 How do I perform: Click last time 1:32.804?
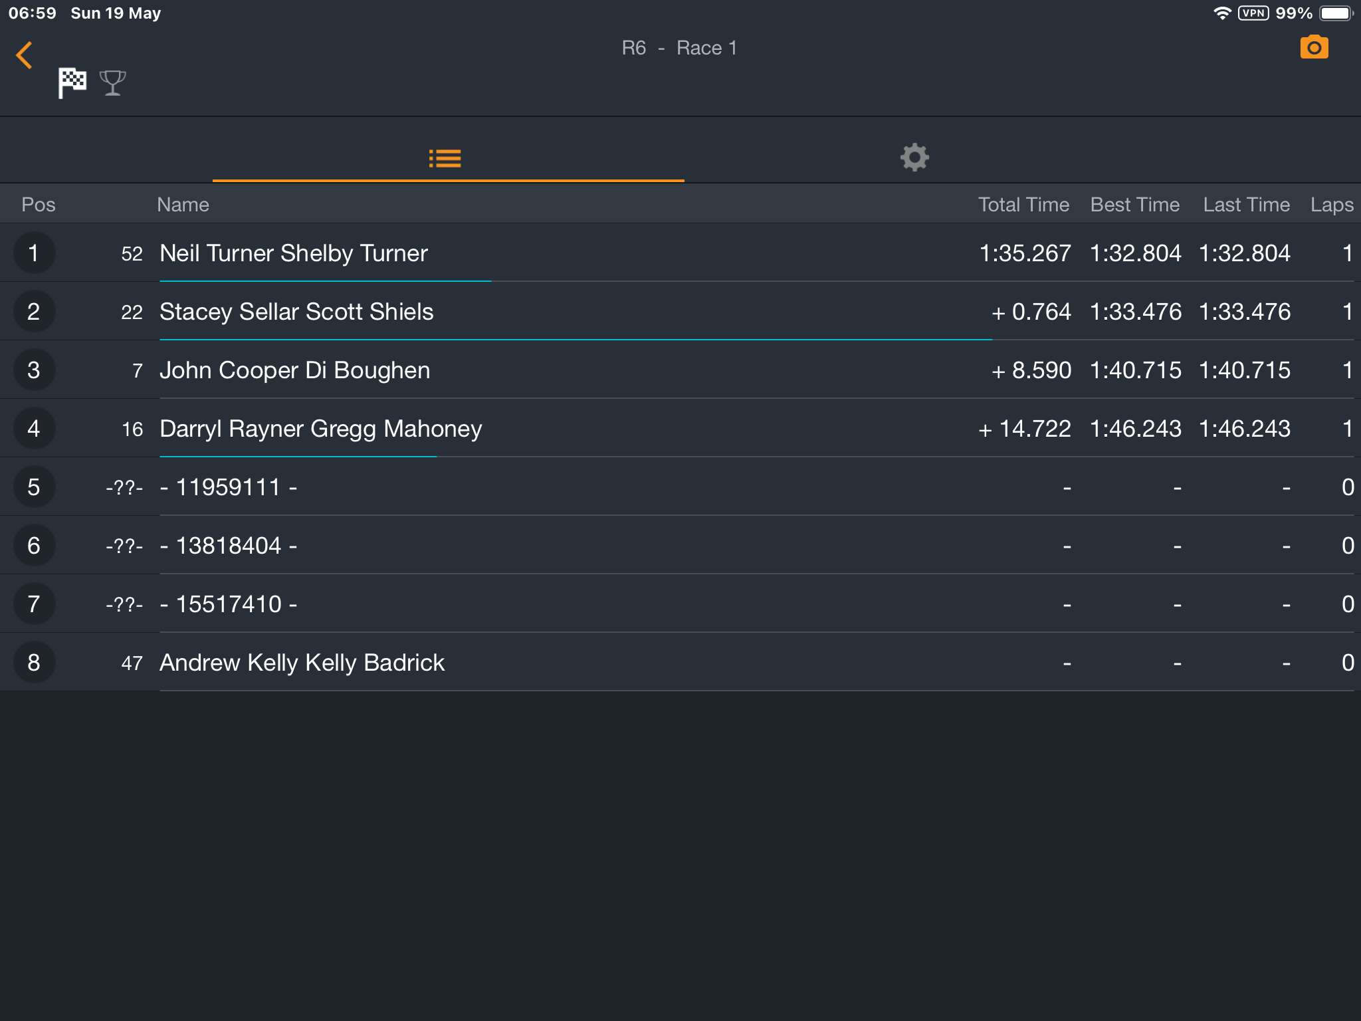[1245, 253]
